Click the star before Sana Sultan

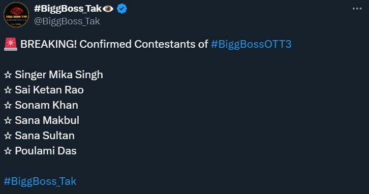pos(8,136)
